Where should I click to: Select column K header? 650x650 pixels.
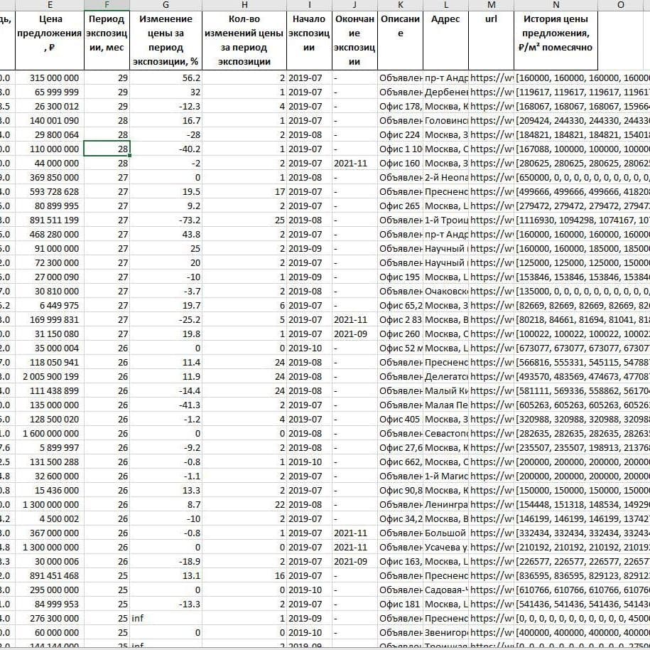401,5
